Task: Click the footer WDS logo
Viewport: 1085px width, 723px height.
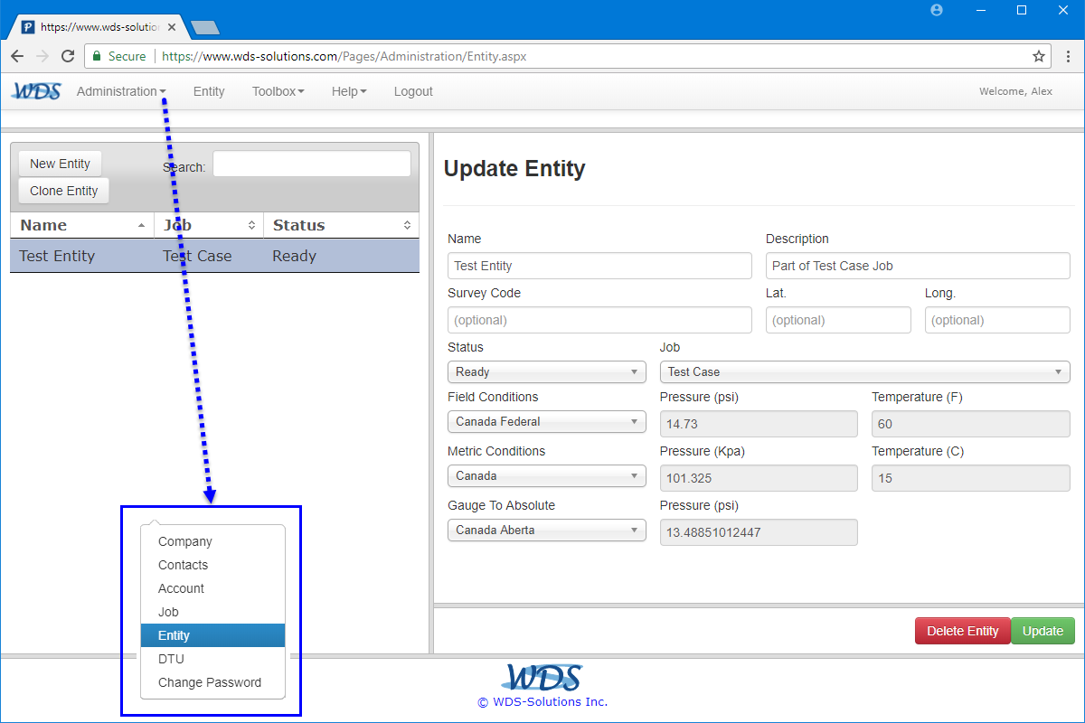Action: point(542,678)
